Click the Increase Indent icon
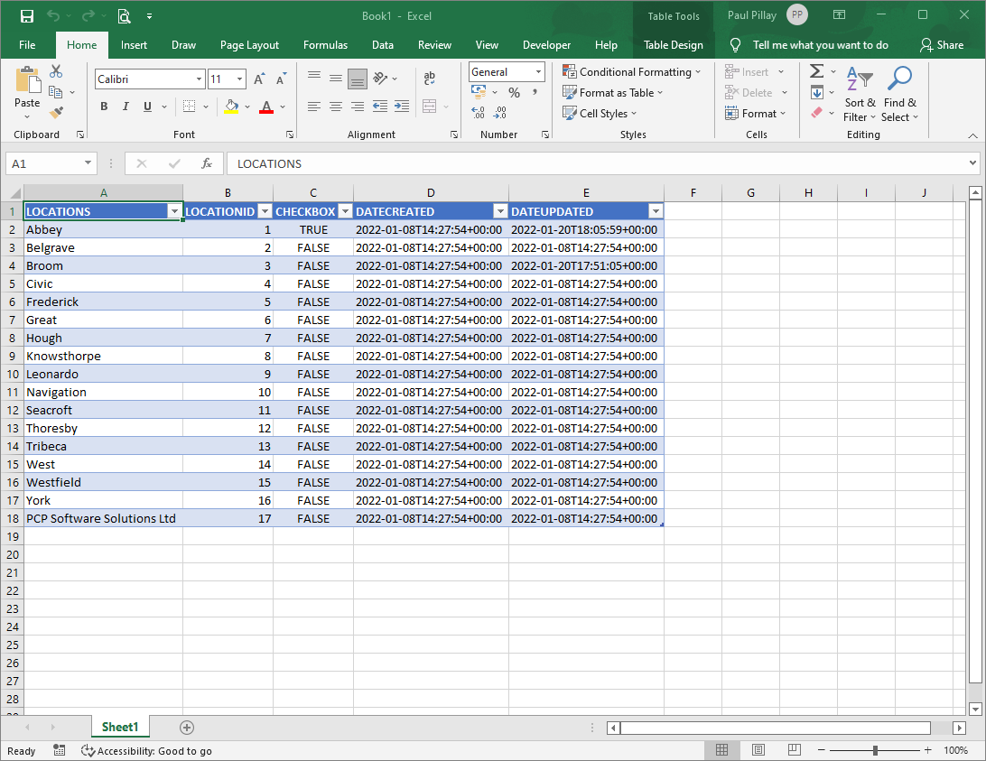986x761 pixels. point(401,107)
